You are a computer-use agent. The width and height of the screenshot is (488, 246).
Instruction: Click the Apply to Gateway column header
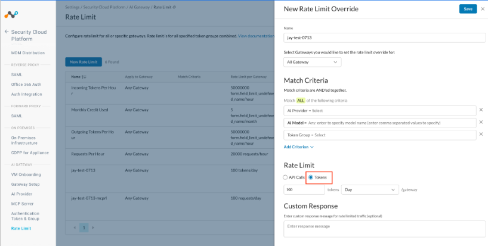tap(139, 77)
